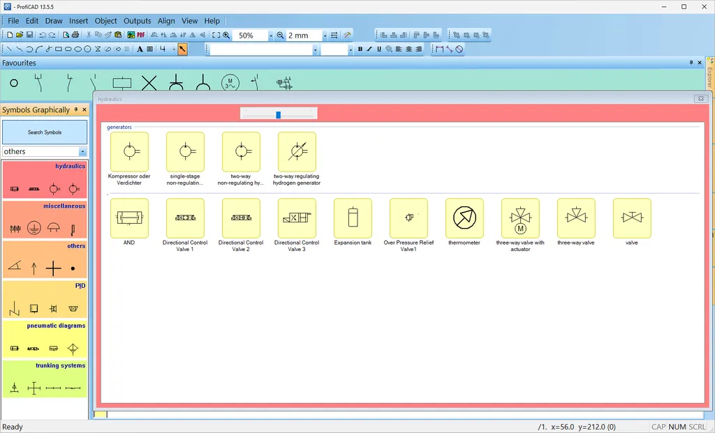The width and height of the screenshot is (715, 433).
Task: Open the pneumatic diagrams symbol group
Action: [x=45, y=339]
